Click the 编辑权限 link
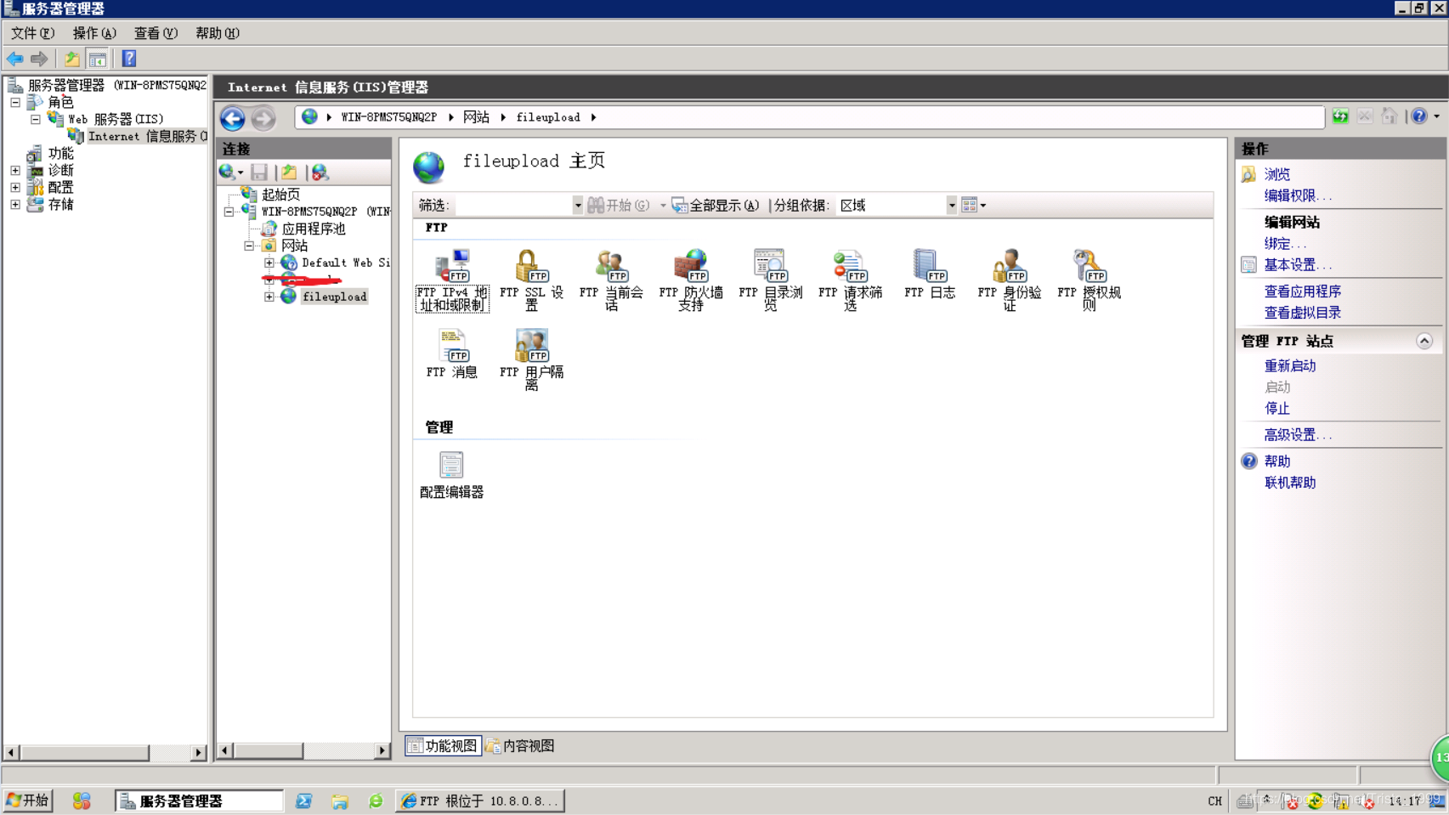The height and width of the screenshot is (815, 1449). pos(1298,195)
